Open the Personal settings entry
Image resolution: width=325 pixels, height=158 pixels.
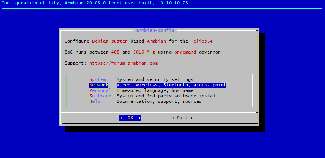coord(100,90)
